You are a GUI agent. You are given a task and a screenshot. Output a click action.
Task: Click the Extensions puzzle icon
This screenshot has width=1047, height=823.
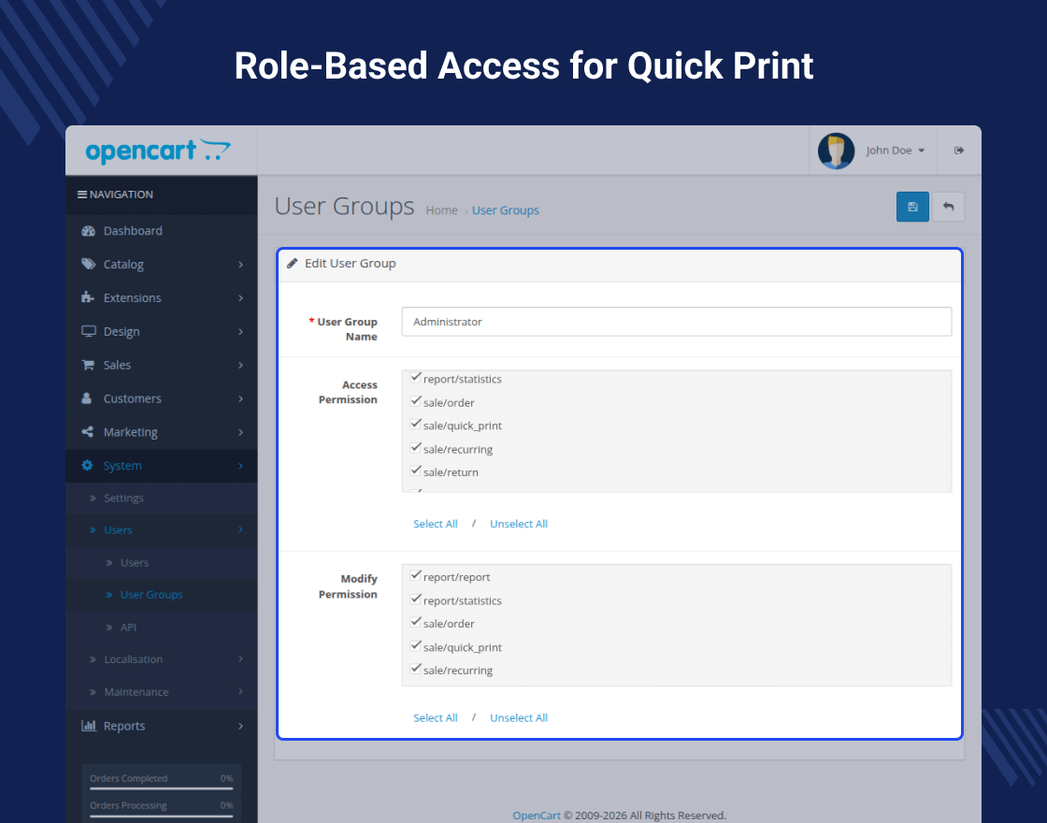[88, 297]
